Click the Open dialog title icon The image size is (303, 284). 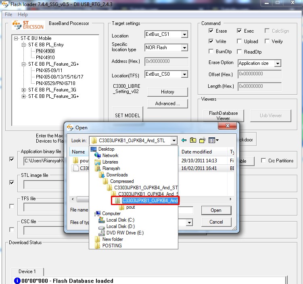[70, 128]
